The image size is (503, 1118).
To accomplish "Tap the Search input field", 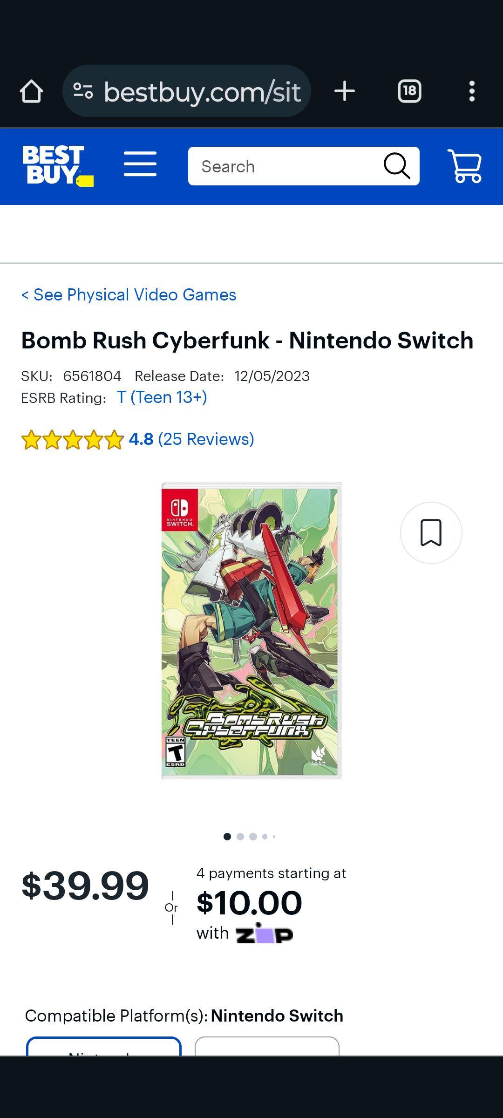I will pyautogui.click(x=289, y=166).
